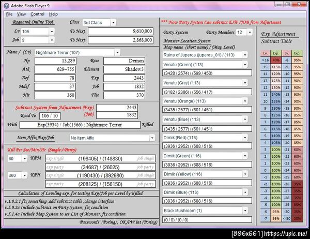This screenshot has width=310, height=239.
Task: Click the Venatu (Grey) result (3182 / 2386)
Action: click(207, 92)
